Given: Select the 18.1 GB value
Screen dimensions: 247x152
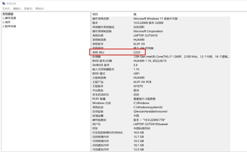Looking at the screenshot, I should pos(138,145).
